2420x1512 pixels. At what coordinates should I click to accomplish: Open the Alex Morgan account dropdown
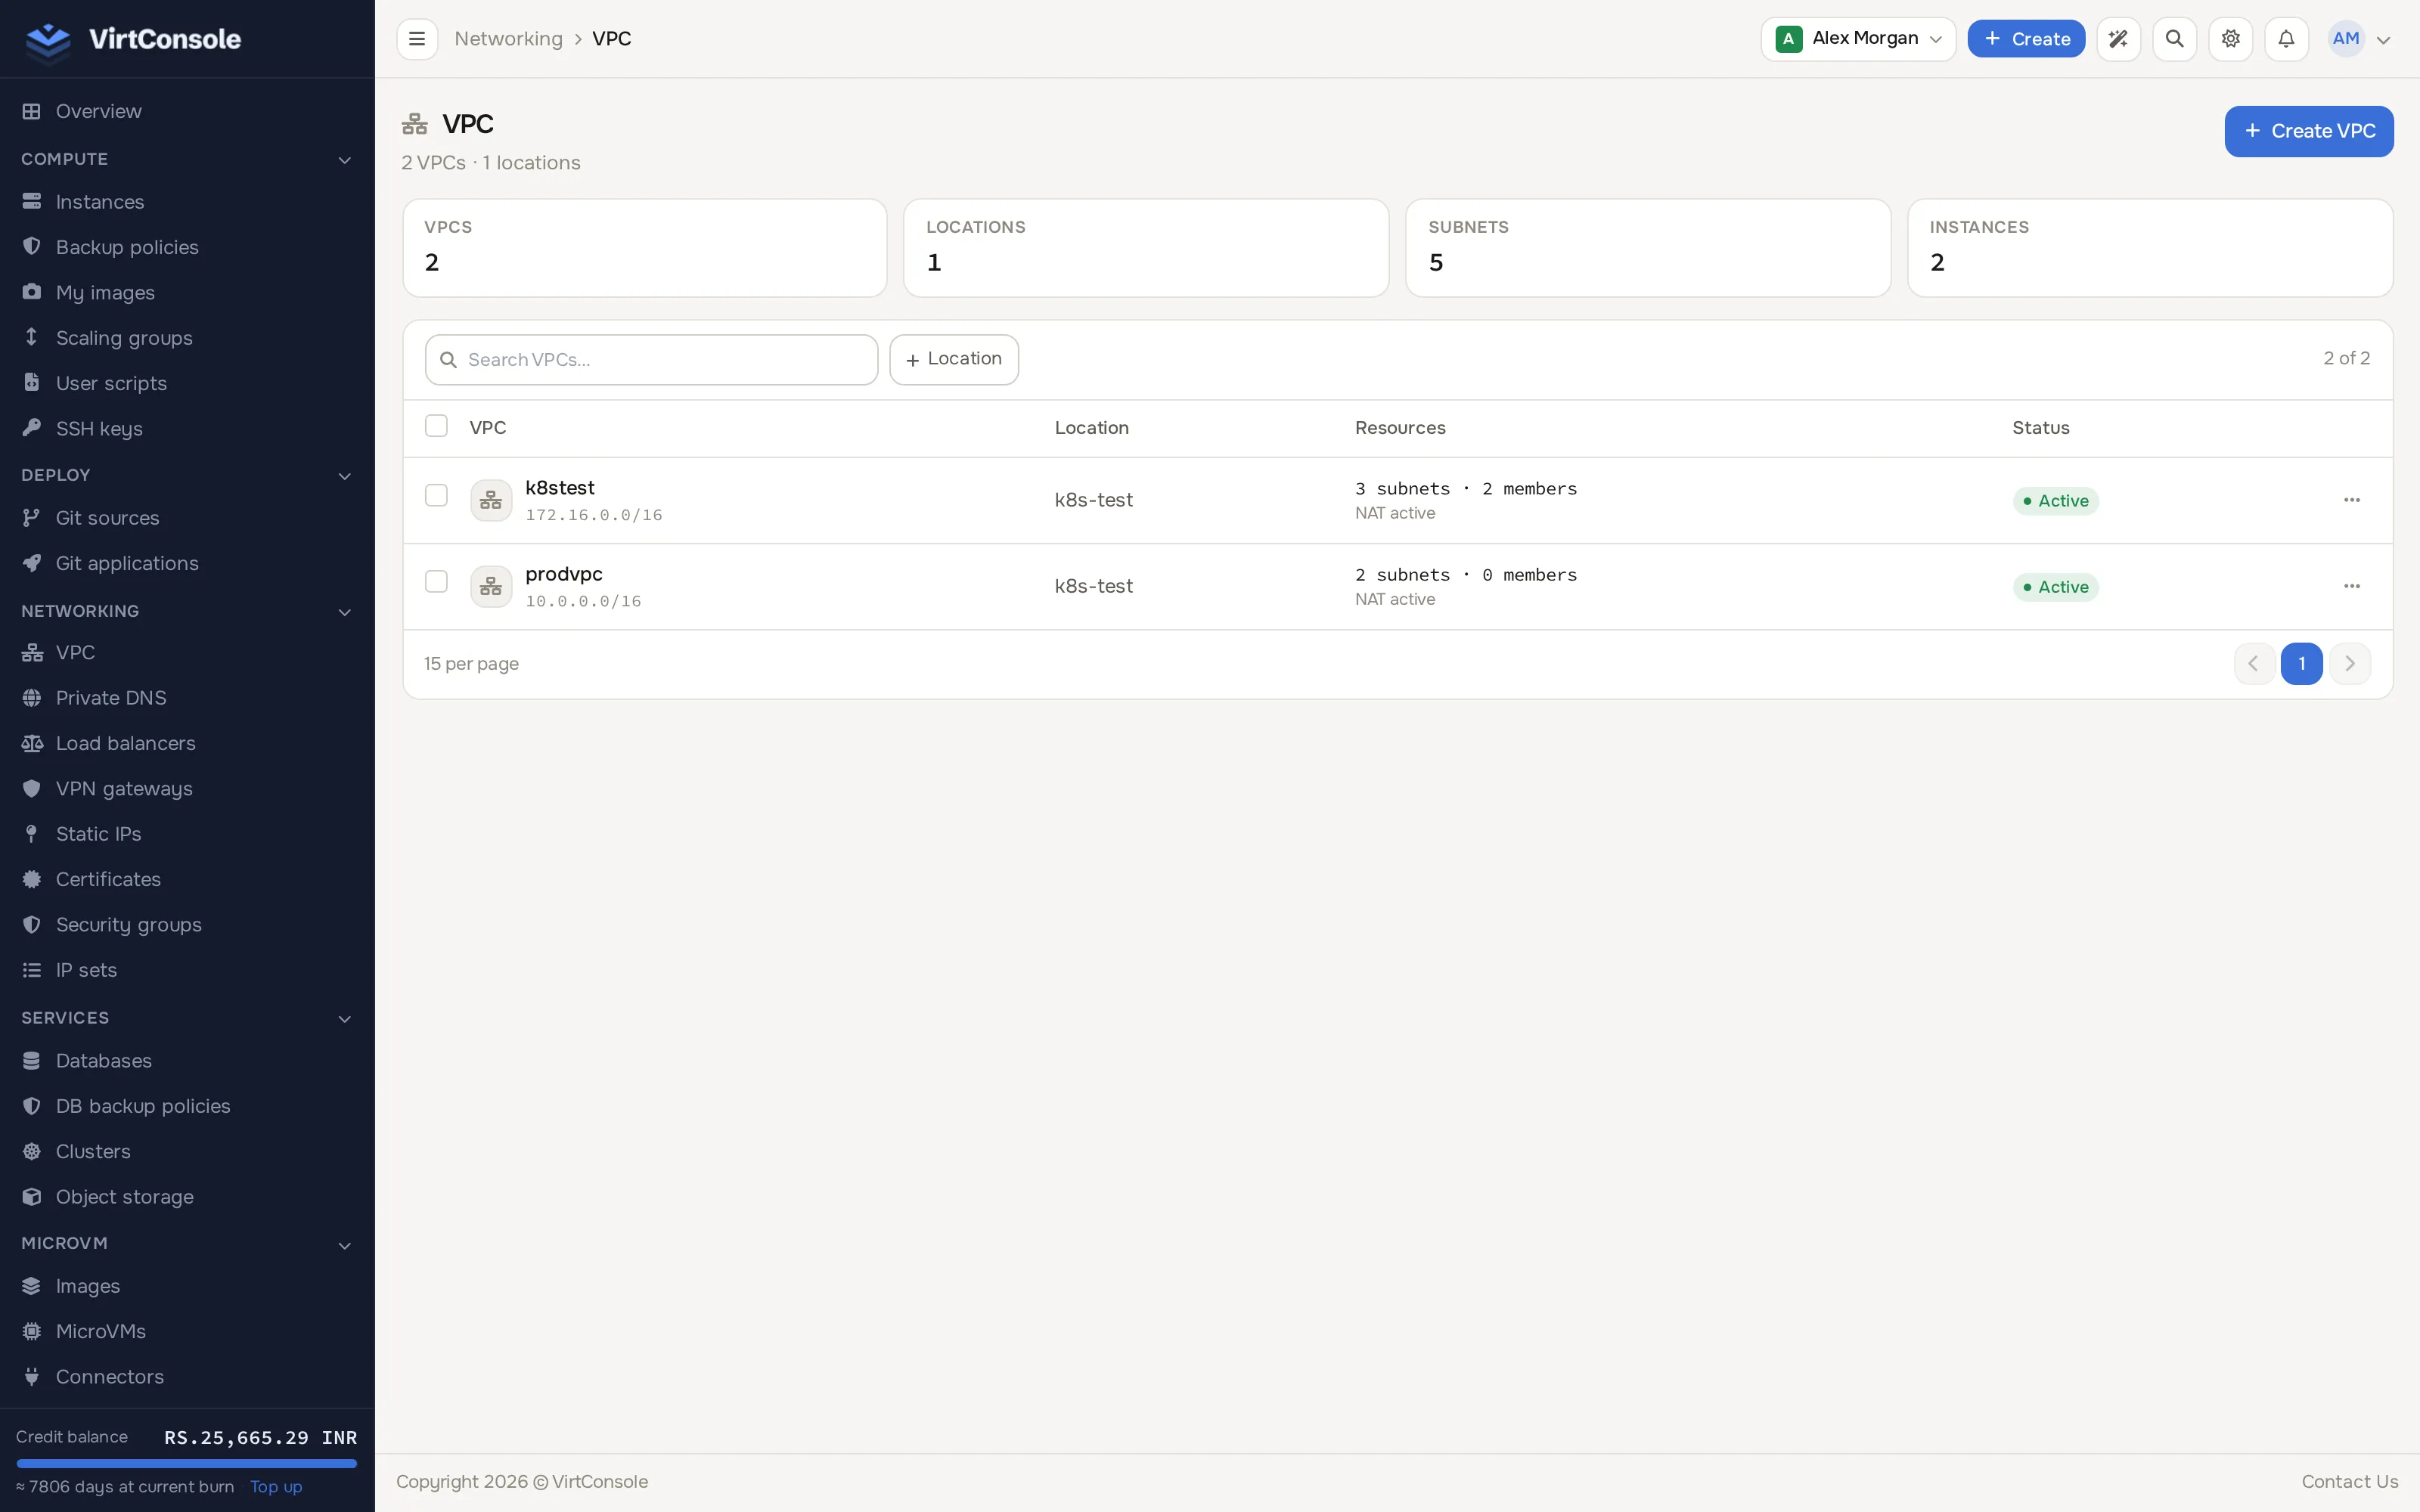(1858, 39)
